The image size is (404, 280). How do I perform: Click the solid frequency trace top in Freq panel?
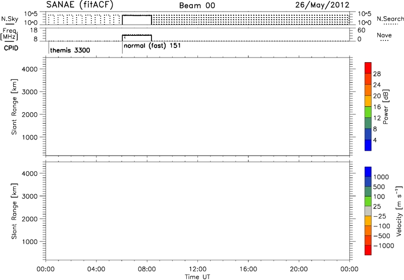[137, 35]
